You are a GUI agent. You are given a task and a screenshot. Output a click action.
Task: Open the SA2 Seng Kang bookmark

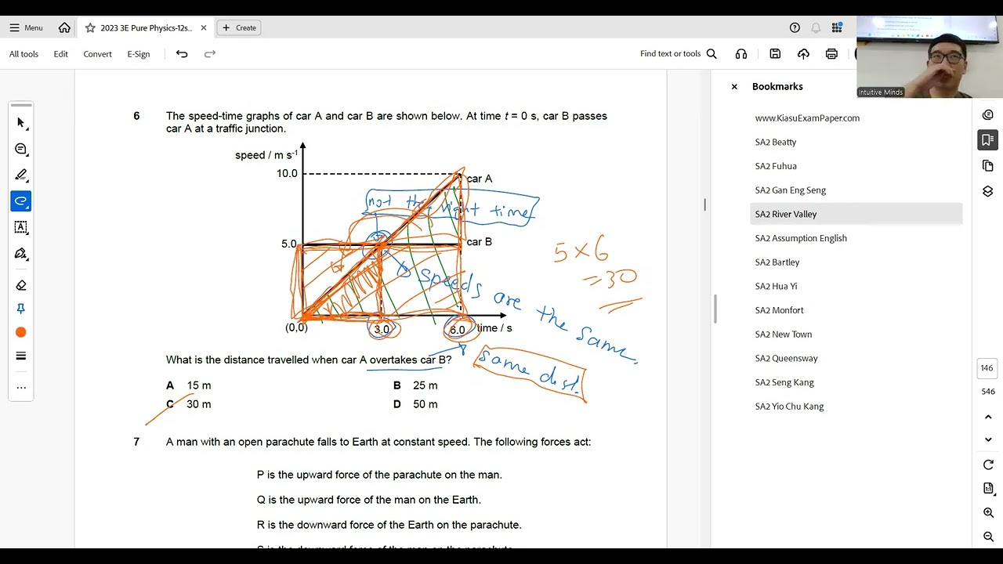[784, 382]
